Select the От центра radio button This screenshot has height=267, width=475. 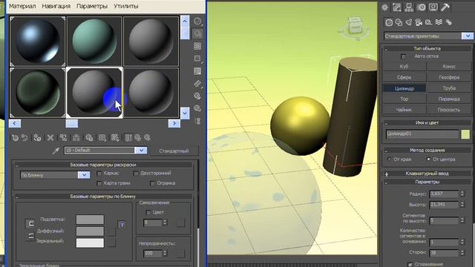428,159
